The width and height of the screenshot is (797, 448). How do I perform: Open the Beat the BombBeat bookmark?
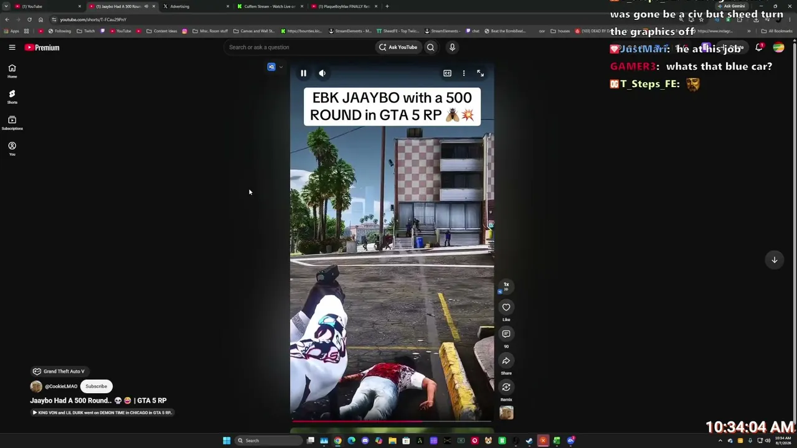point(504,31)
